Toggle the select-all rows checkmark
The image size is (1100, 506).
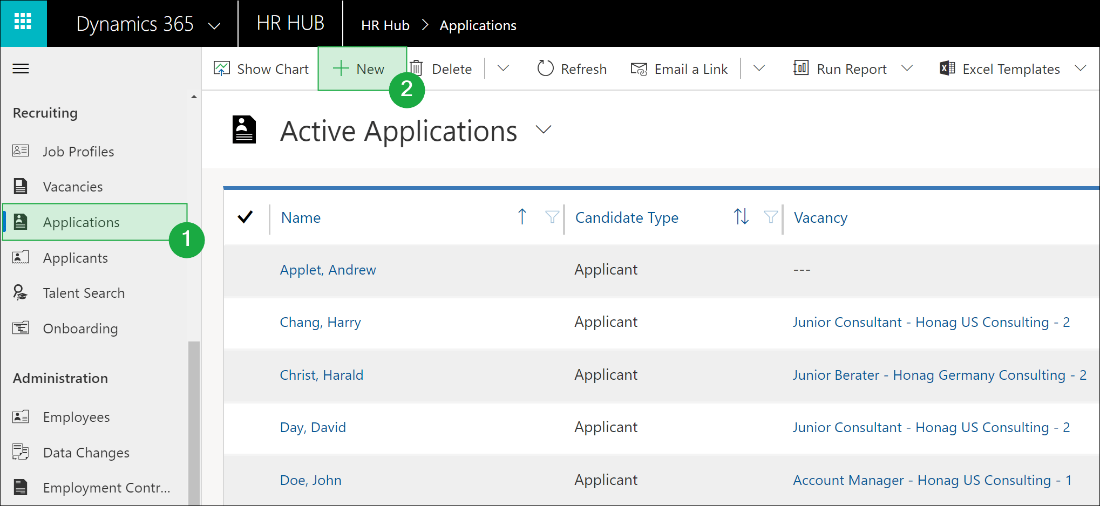pyautogui.click(x=245, y=217)
